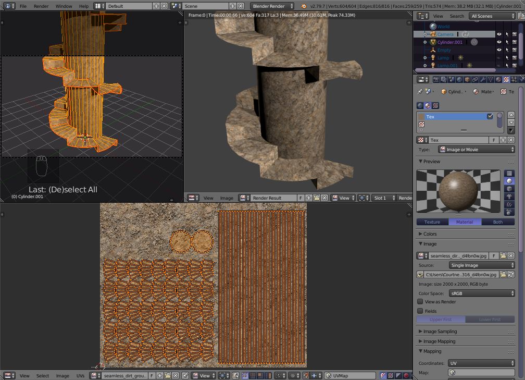525x380 pixels.
Task: Click the Camera object icon in outliner
Action: click(x=433, y=34)
